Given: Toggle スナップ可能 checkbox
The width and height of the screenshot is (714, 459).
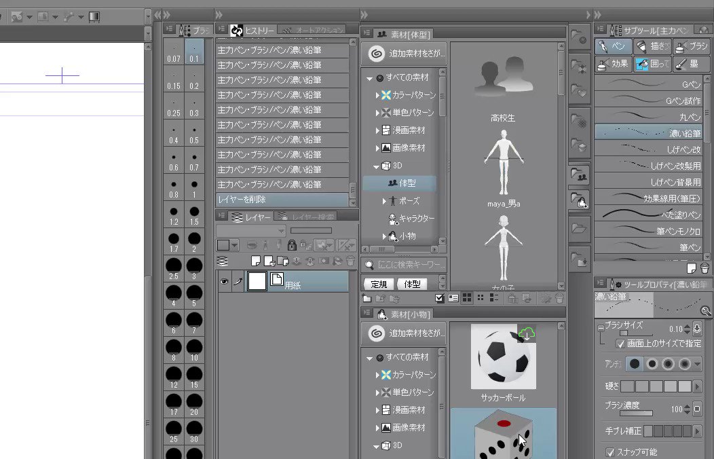Looking at the screenshot, I should pos(610,452).
